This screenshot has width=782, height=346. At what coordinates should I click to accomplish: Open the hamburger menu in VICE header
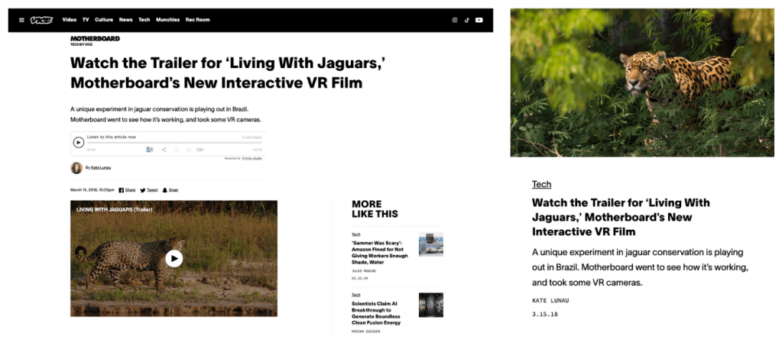[21, 20]
